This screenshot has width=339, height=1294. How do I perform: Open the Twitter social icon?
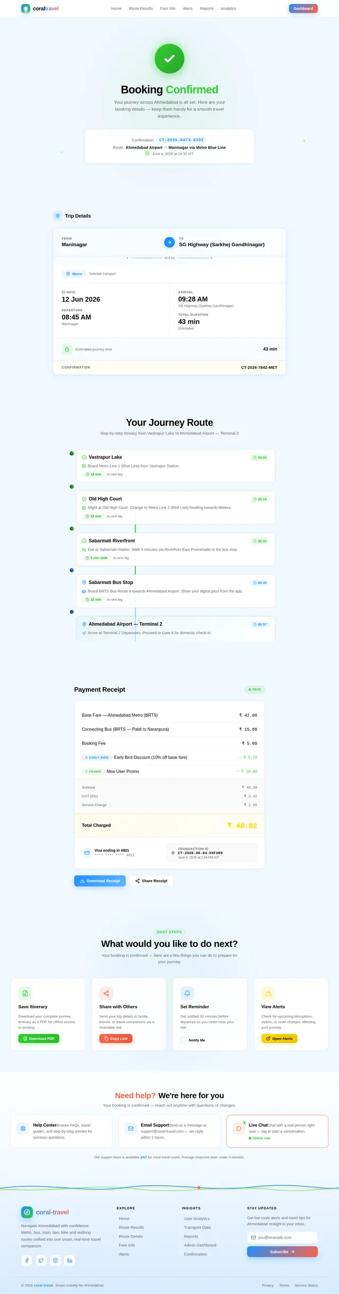coord(41,1260)
